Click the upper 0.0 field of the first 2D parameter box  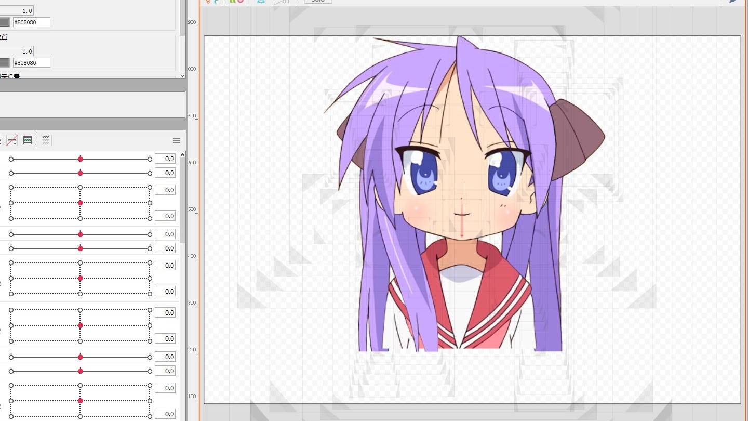click(165, 190)
